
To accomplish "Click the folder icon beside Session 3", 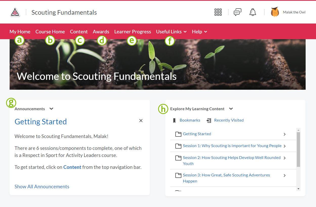I will pyautogui.click(x=178, y=175).
